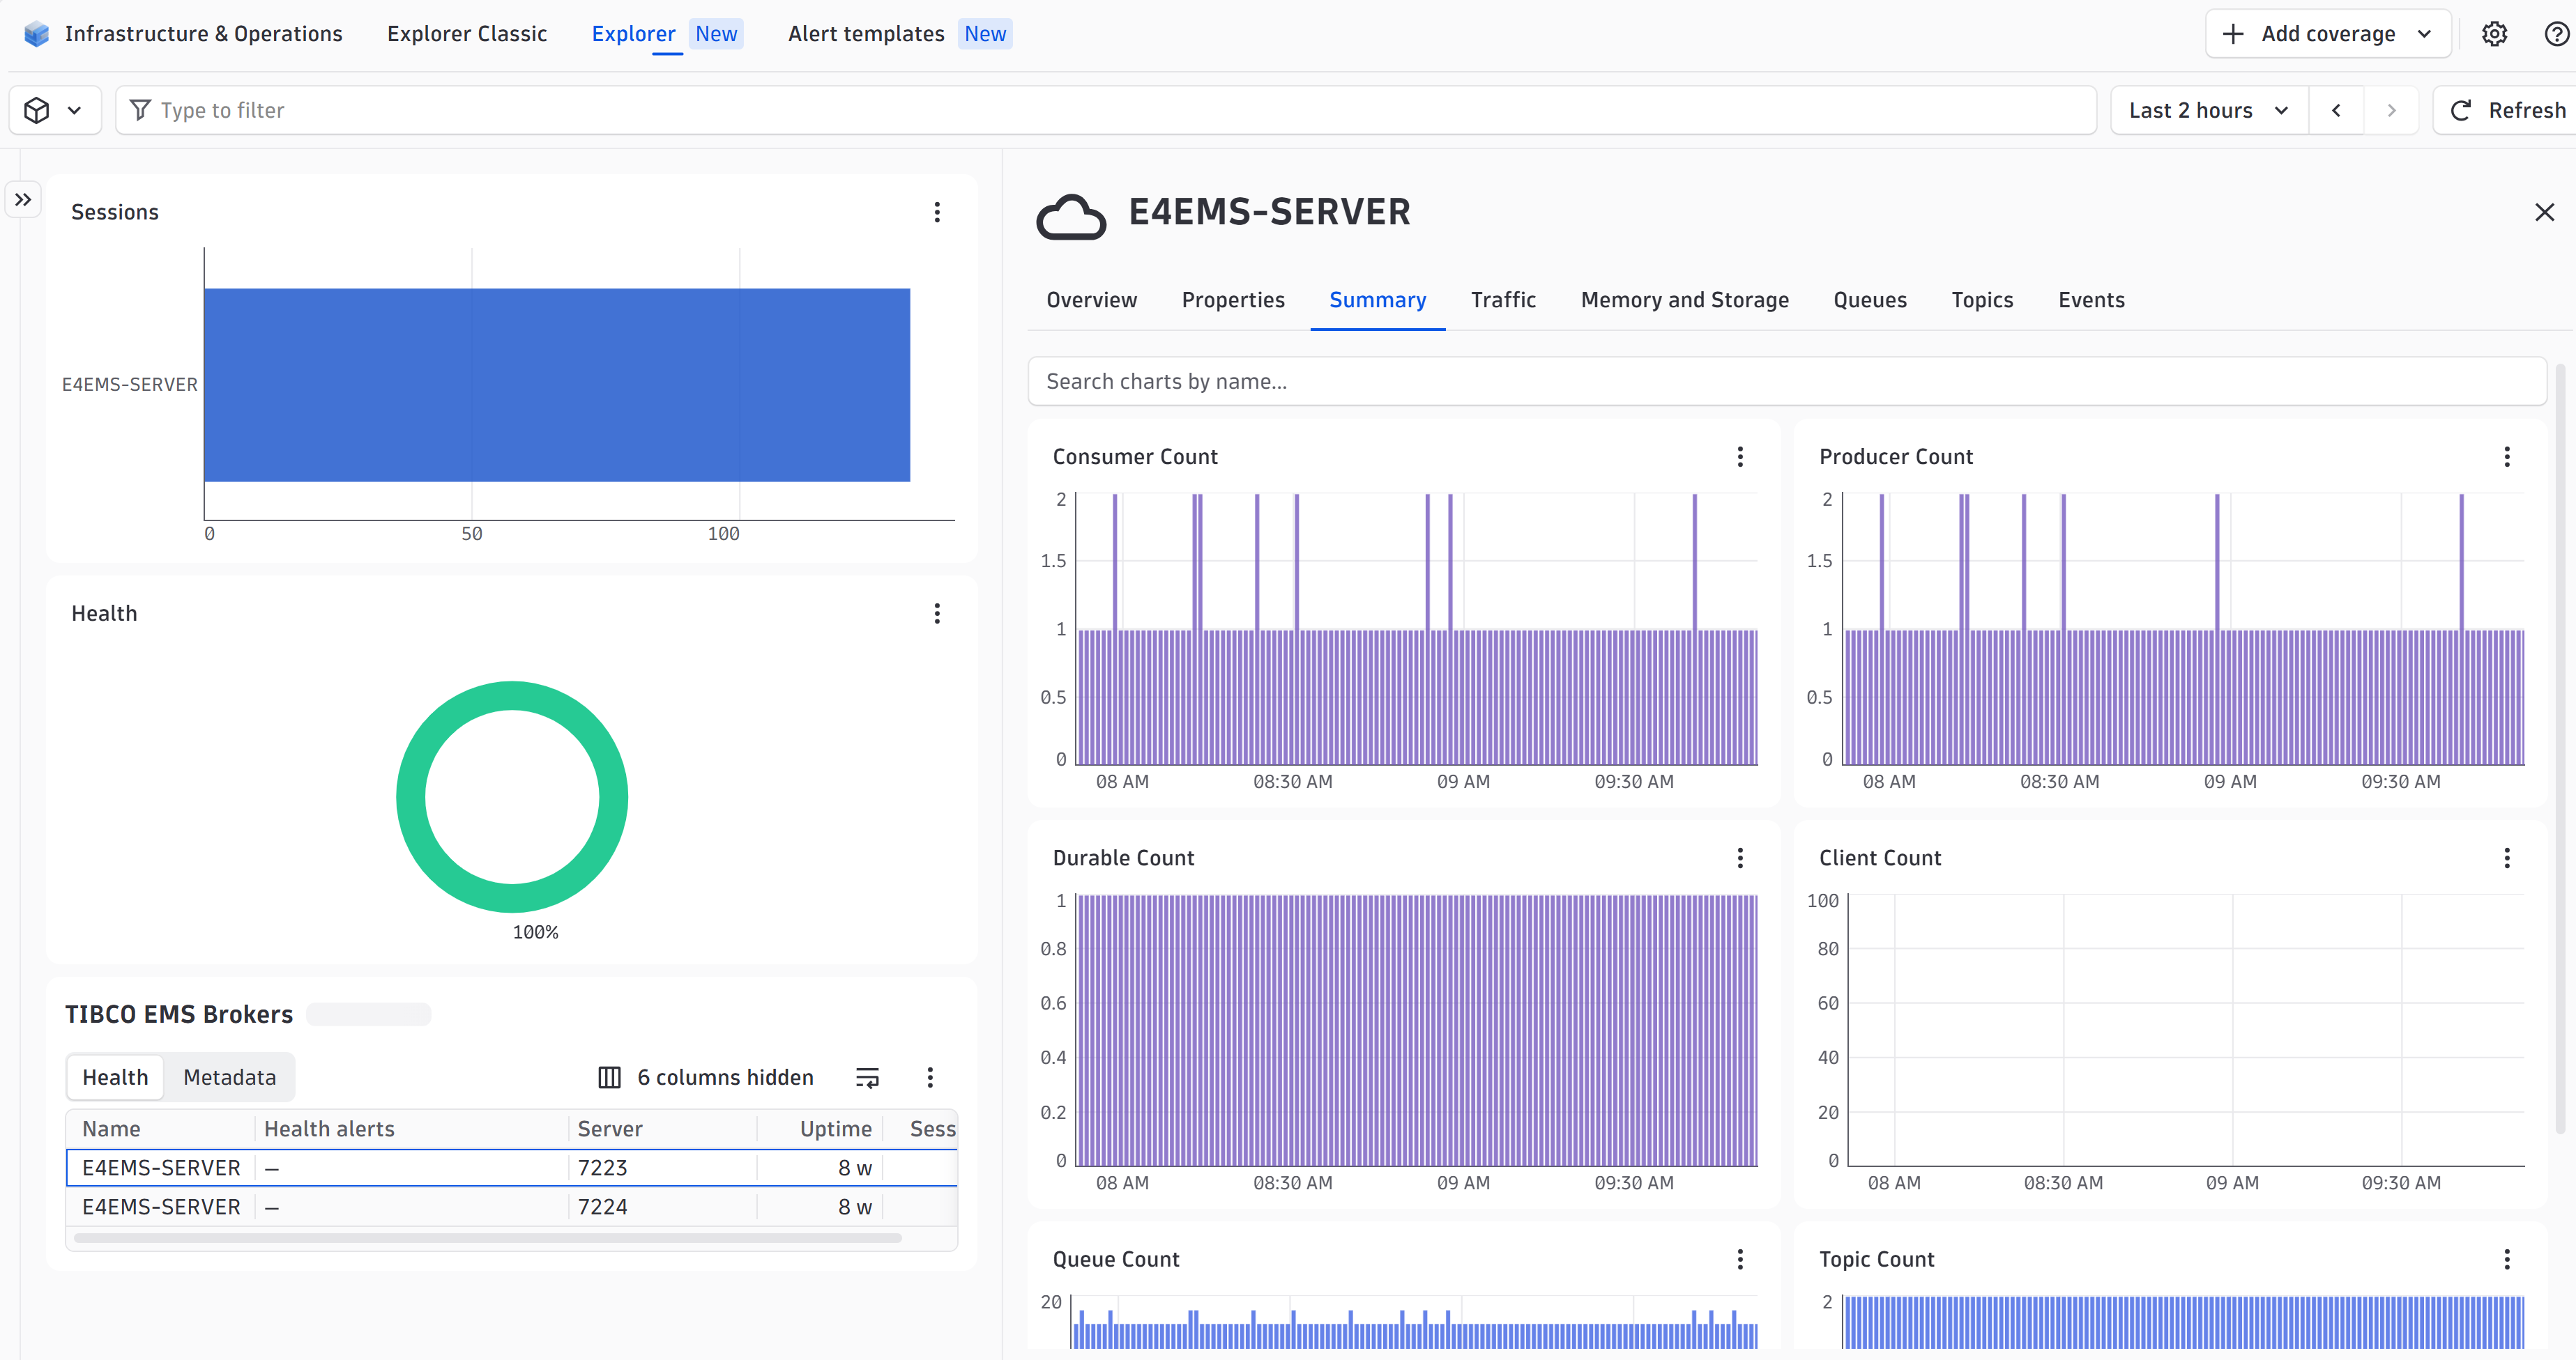Click the Type to filter field
Viewport: 2576px width, 1360px height.
[x=1105, y=110]
